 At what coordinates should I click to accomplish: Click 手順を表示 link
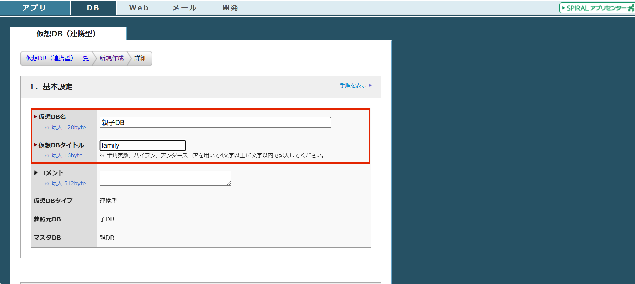click(x=353, y=85)
